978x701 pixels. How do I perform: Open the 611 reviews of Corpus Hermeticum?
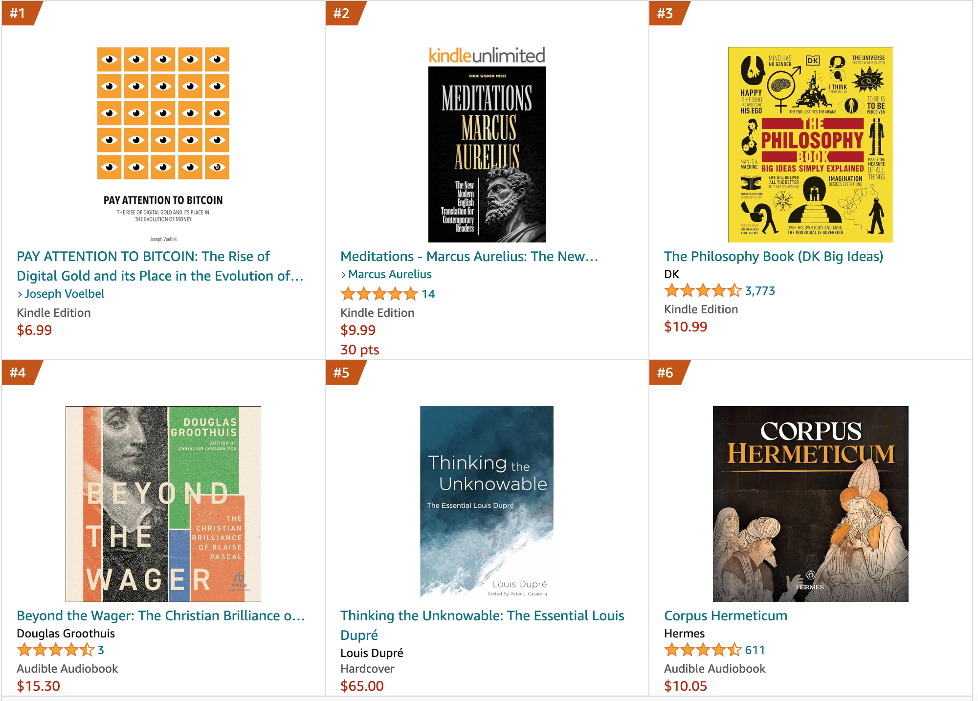[755, 650]
